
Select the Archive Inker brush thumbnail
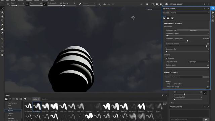pyautogui.click(x=28, y=107)
